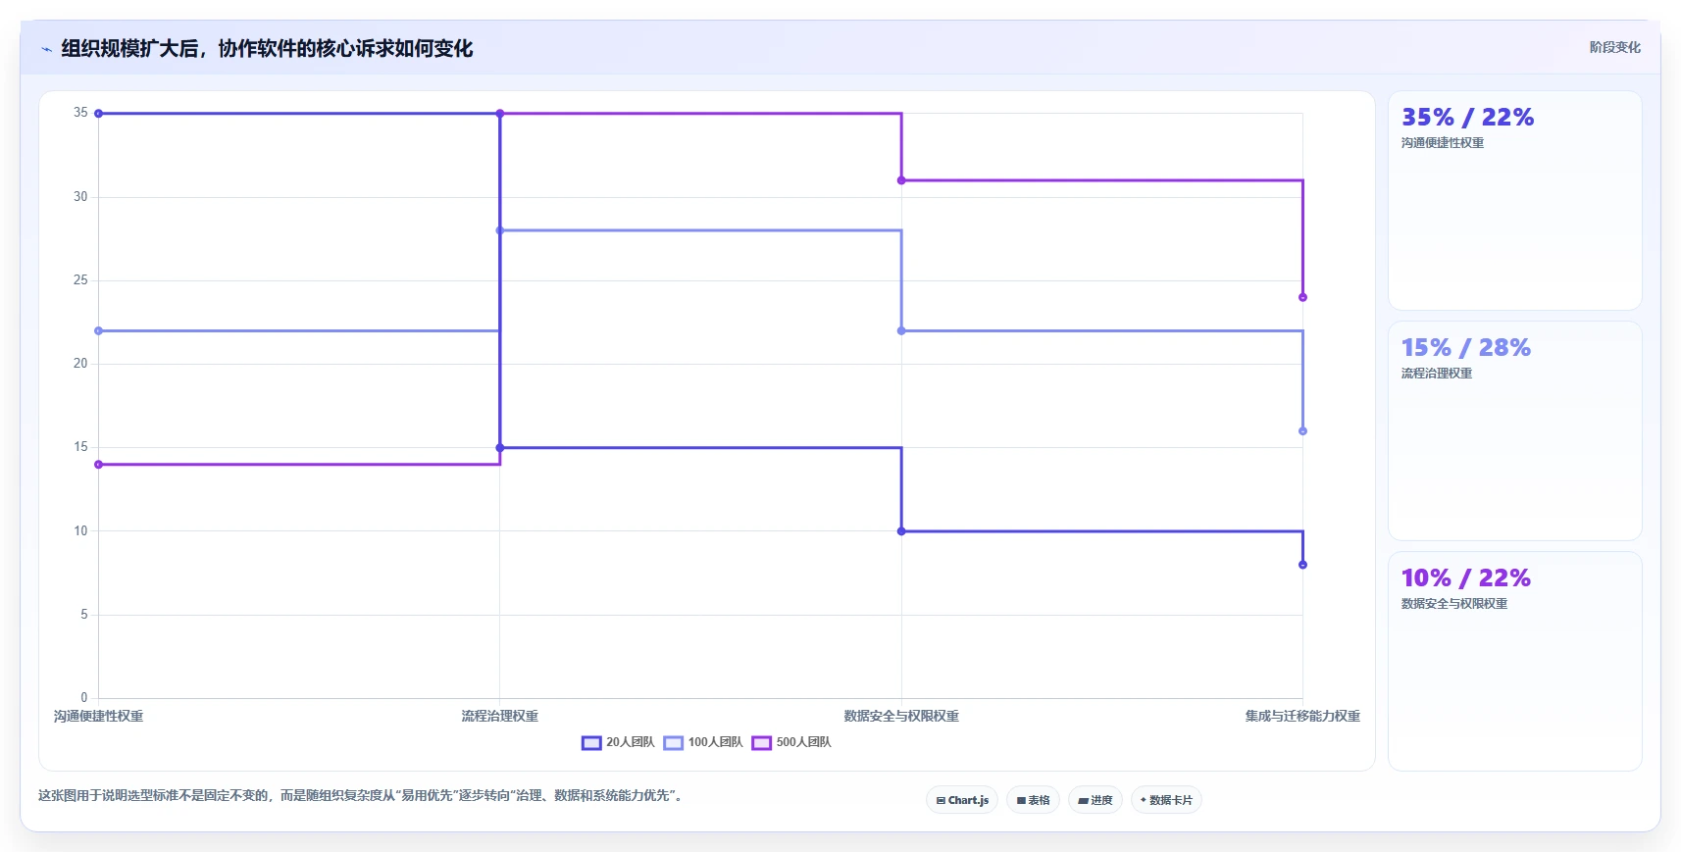Click 20人团队 data point at 流程治理权重
This screenshot has width=1681, height=852.
tap(500, 448)
